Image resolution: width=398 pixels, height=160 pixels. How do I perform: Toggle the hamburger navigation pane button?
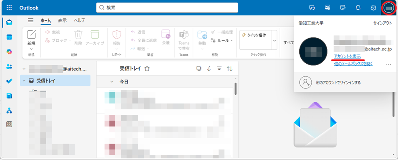(x=31, y=20)
